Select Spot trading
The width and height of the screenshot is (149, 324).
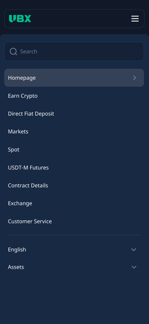[x=74, y=150]
